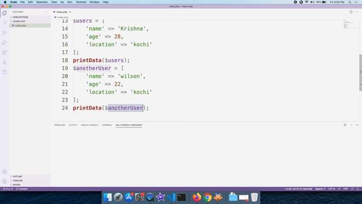Open the Edit menu
This screenshot has width=362, height=204.
[30, 2]
